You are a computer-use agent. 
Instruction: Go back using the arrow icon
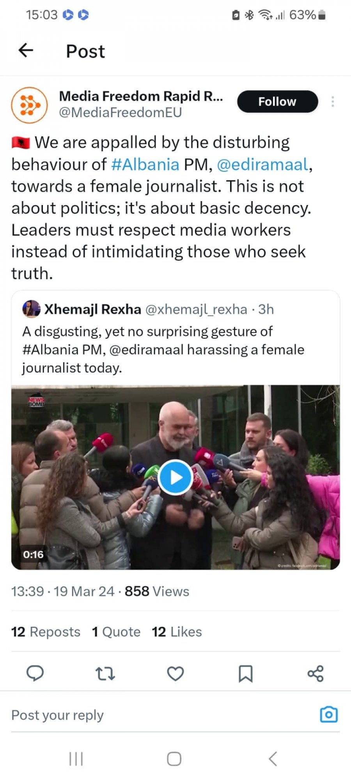click(x=26, y=50)
